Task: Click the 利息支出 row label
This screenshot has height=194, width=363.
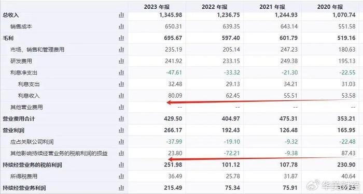Action: click(29, 84)
